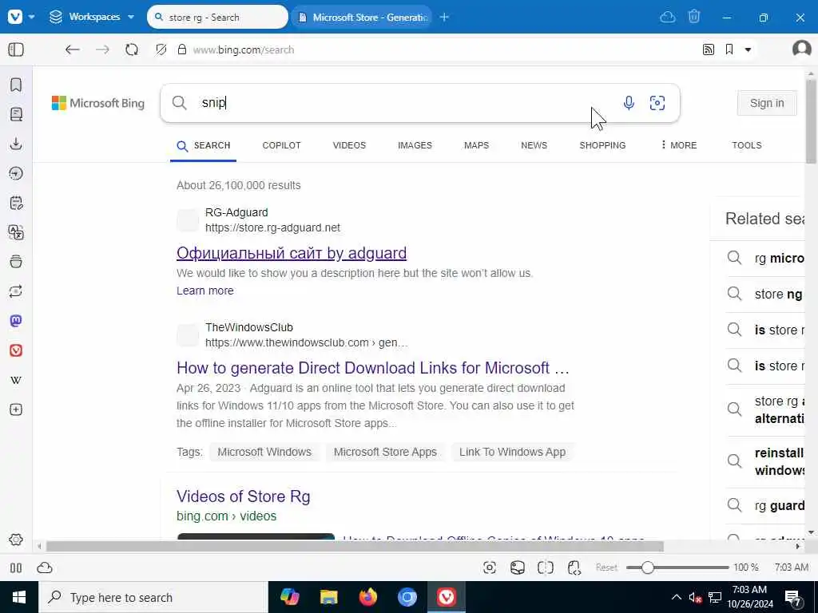Select the NEWS results tab
Screen dimensions: 818x613
[534, 145]
